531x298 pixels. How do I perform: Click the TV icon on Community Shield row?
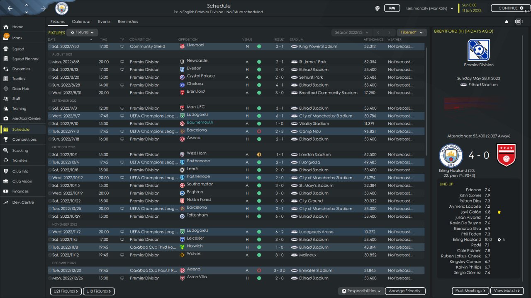[122, 46]
